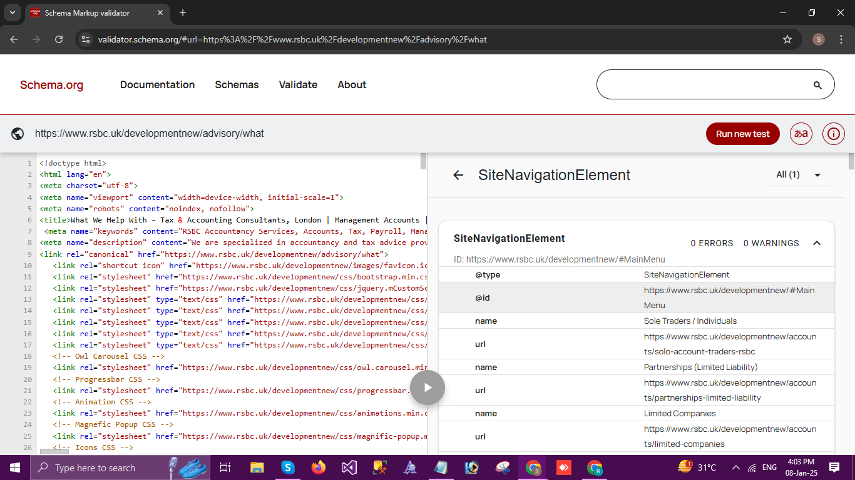Click the Run new test button
This screenshot has width=855, height=480.
pyautogui.click(x=743, y=134)
